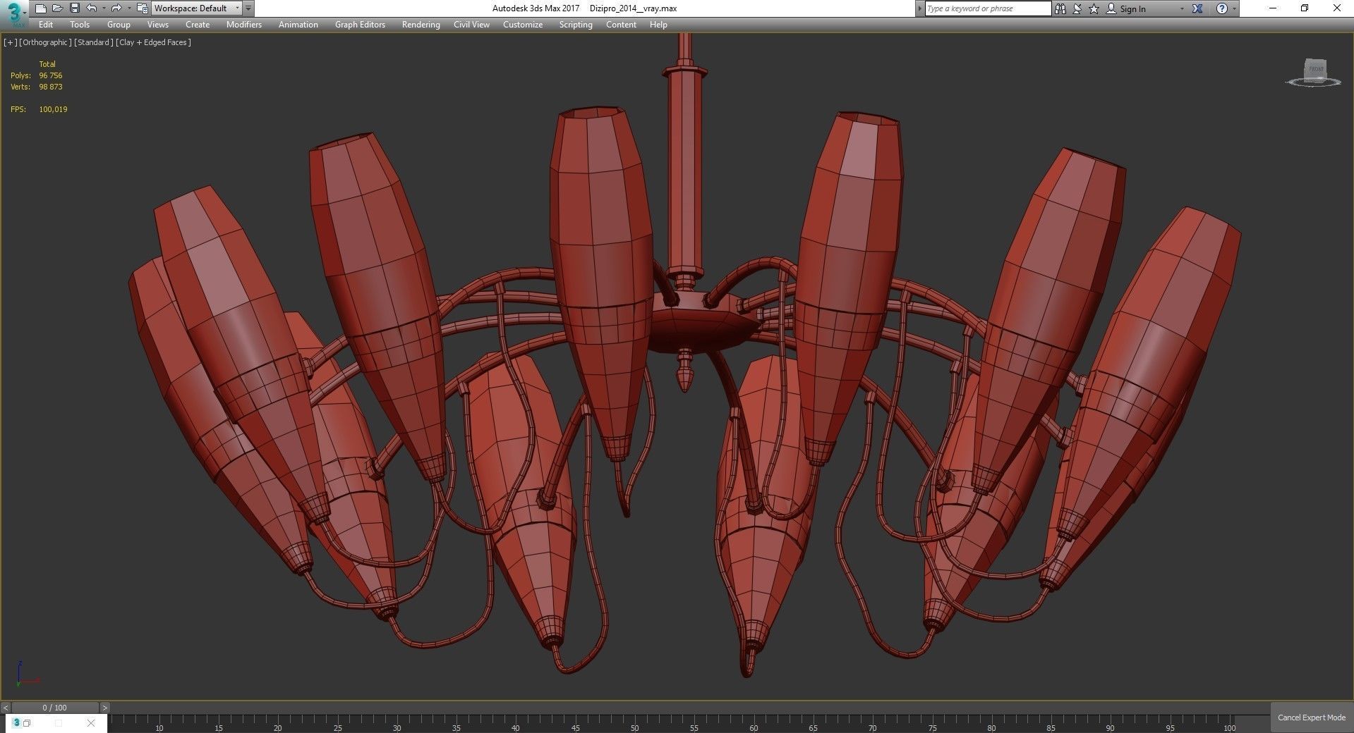
Task: Open the Rendering menu
Action: (421, 25)
